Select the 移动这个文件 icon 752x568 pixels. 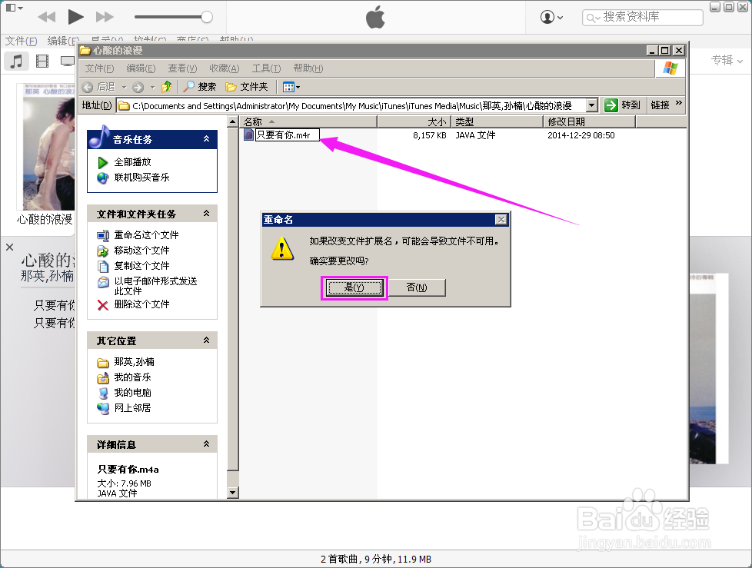click(x=101, y=249)
